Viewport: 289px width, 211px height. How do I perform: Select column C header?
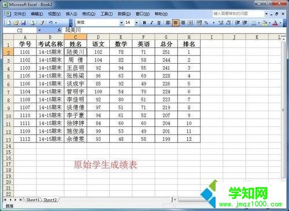coord(75,37)
